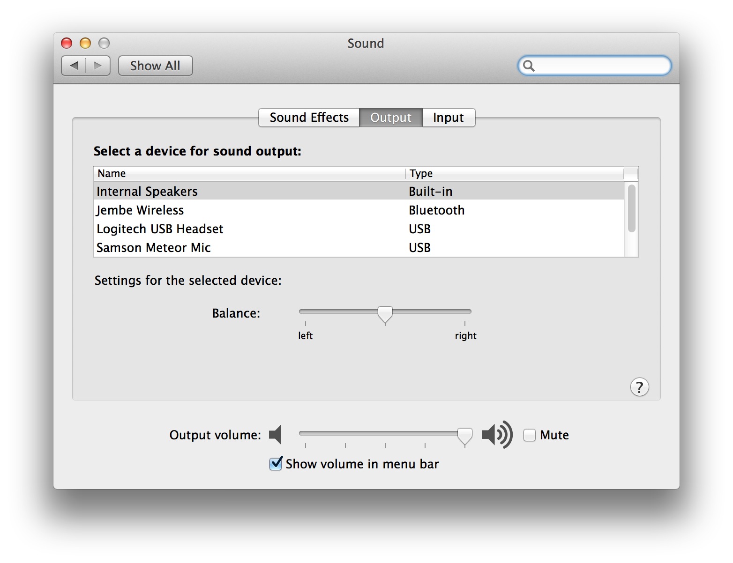Click the Balance slider thumb

click(x=385, y=315)
